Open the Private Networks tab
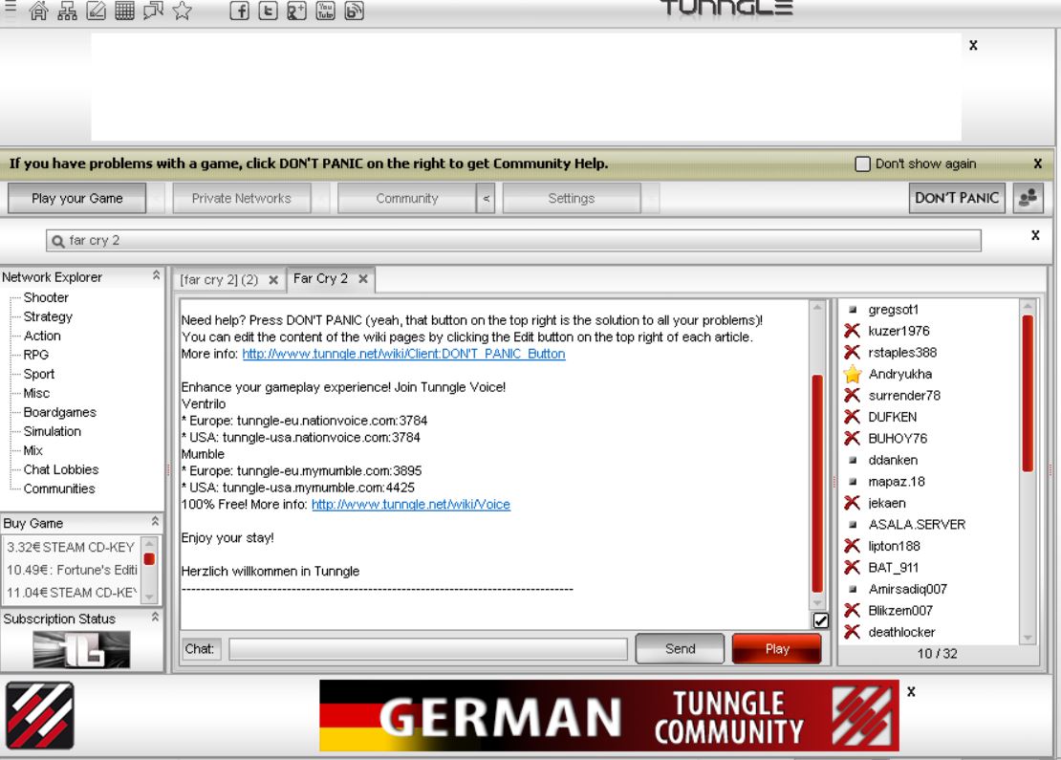 click(242, 198)
